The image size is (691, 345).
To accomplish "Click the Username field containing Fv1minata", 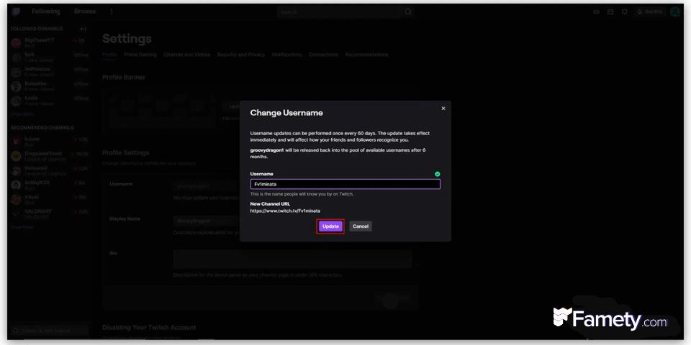I will [x=345, y=184].
